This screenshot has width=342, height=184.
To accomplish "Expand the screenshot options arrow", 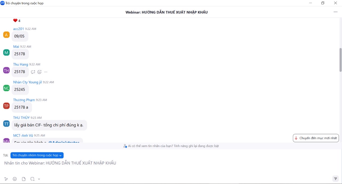I will coord(39,179).
